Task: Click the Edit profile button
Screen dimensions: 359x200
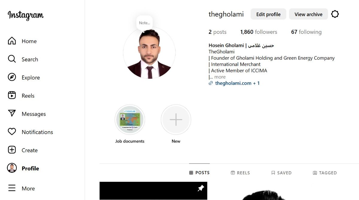Action: 268,14
